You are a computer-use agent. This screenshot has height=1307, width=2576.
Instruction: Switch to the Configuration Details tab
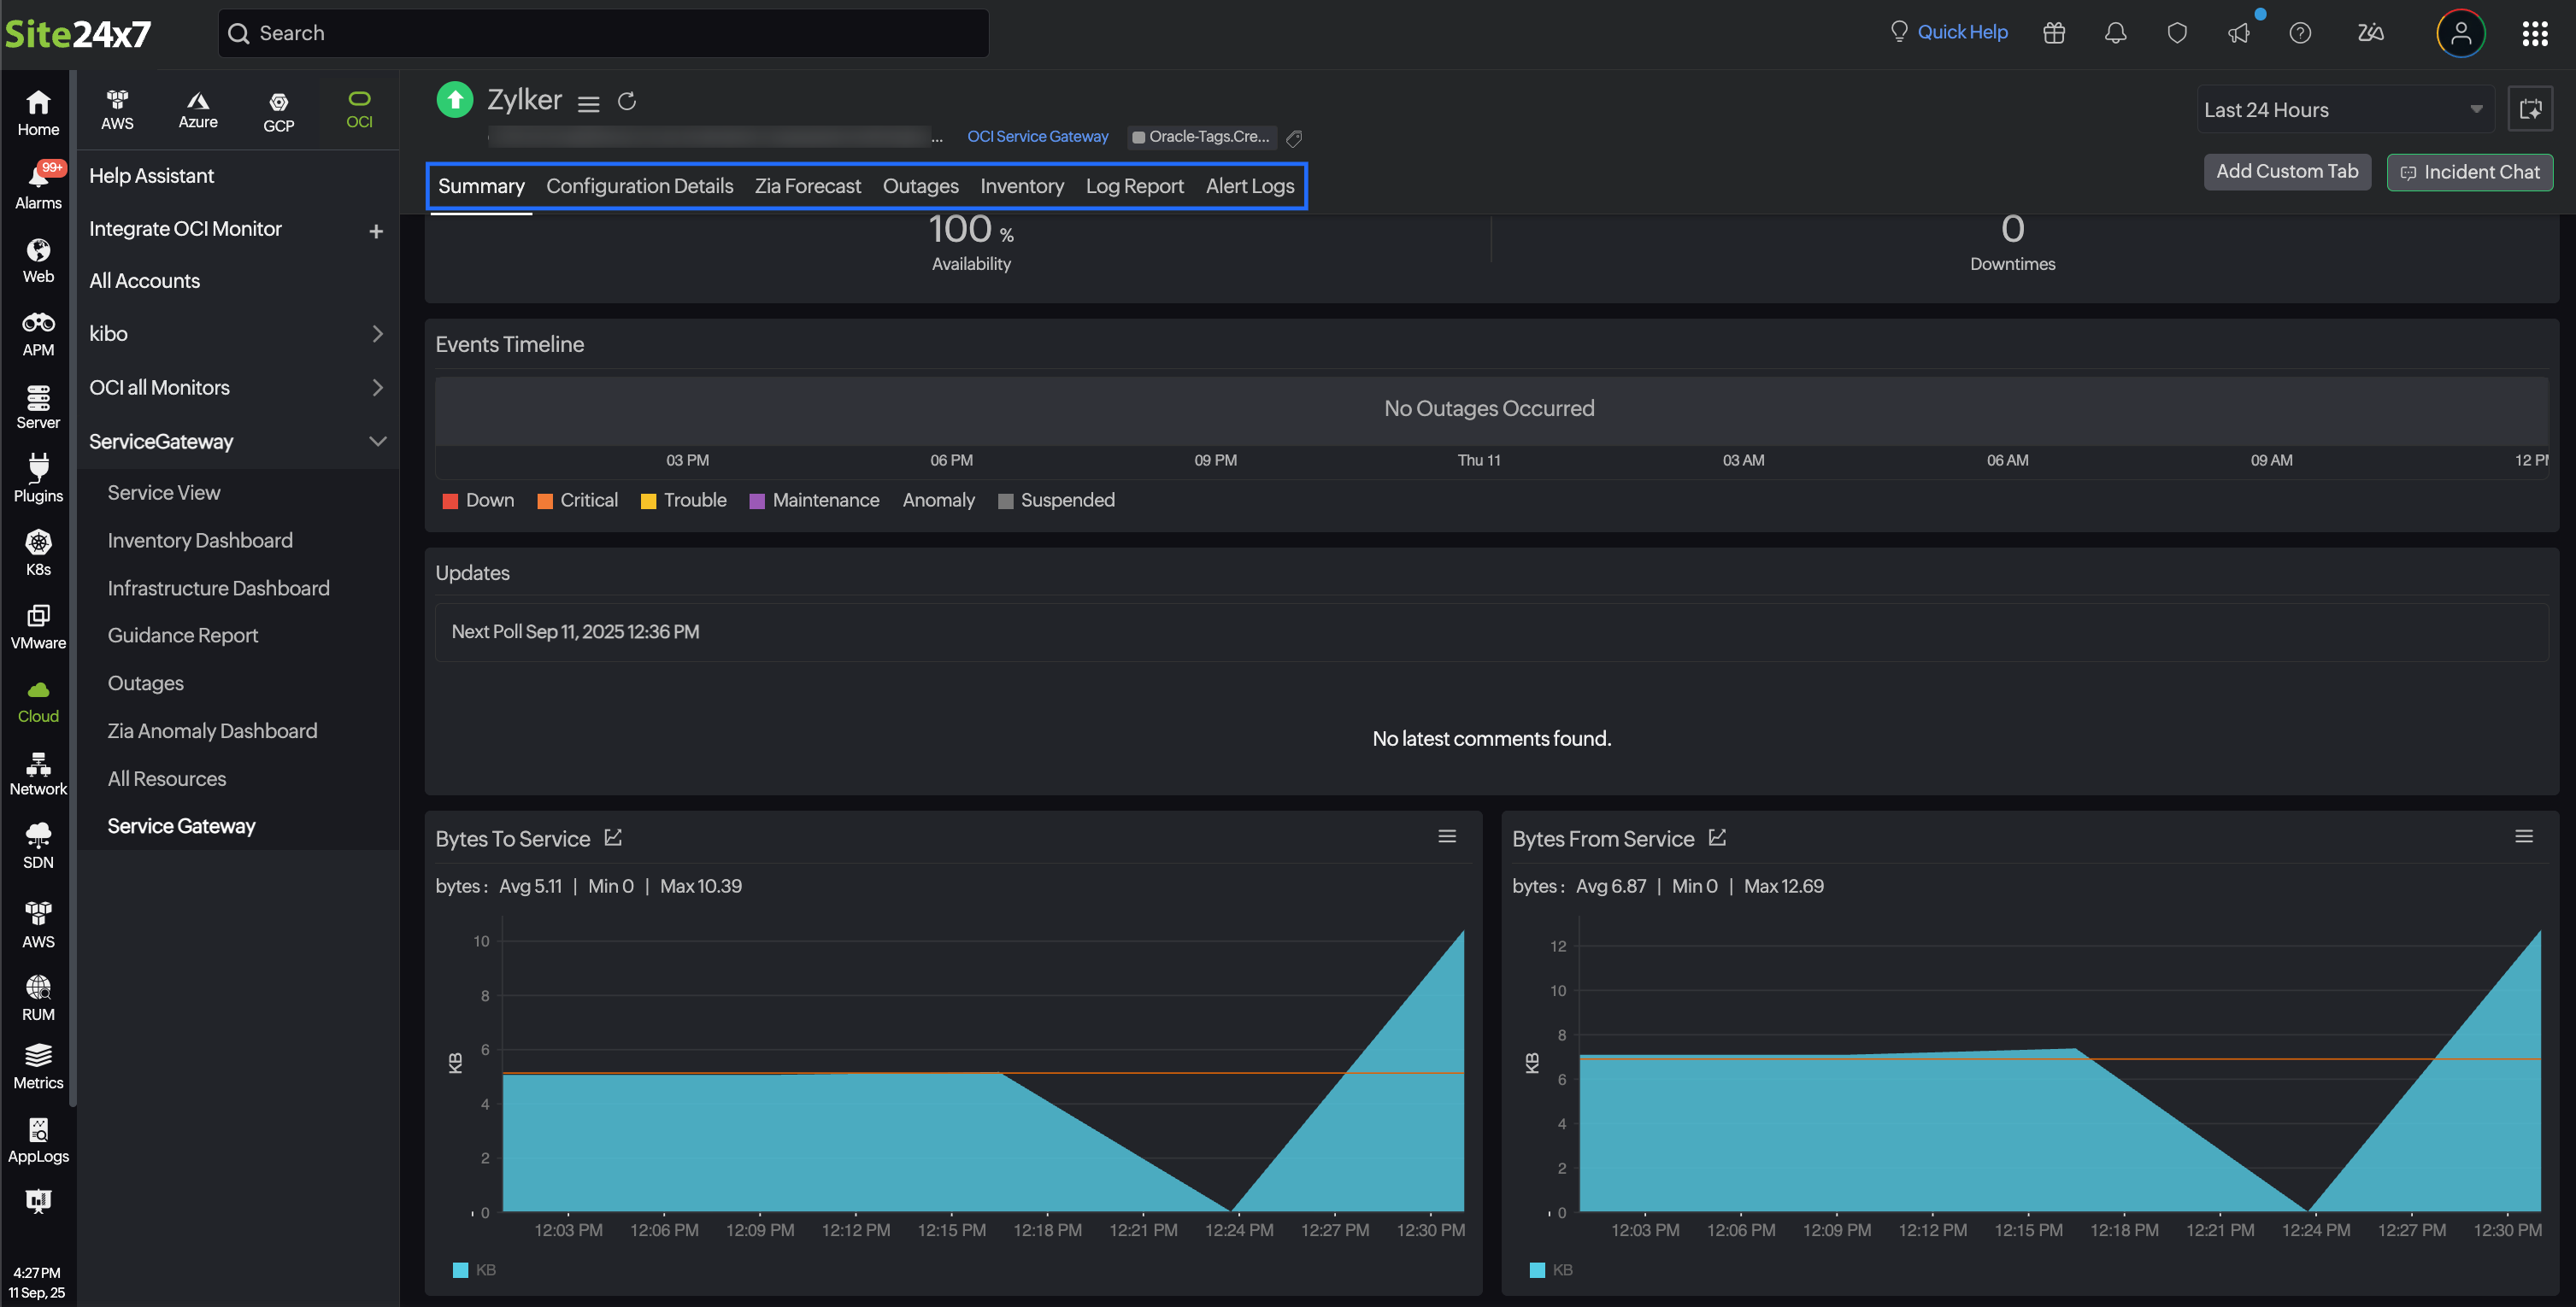[x=639, y=186]
